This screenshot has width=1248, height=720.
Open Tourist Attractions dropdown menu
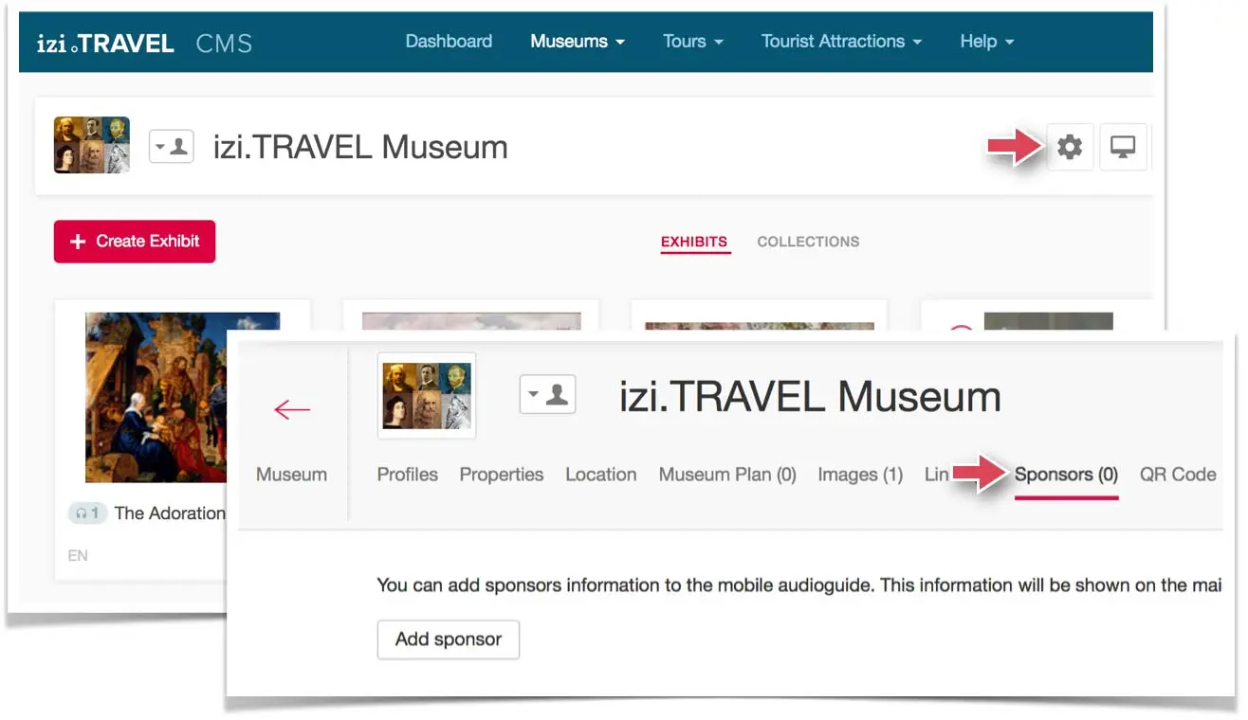[x=841, y=42]
